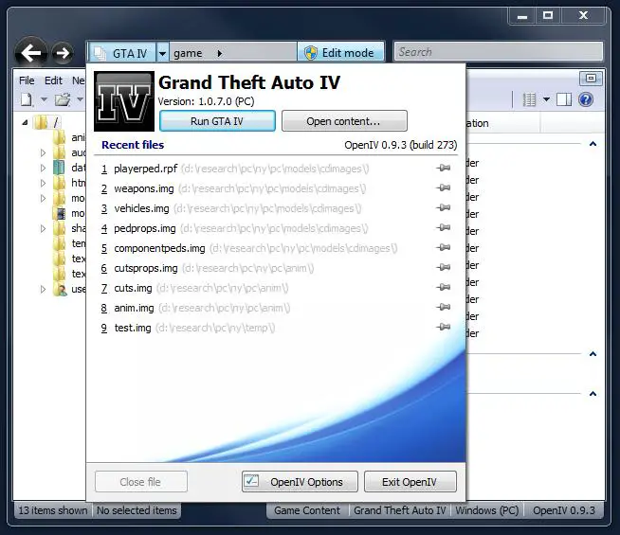The height and width of the screenshot is (535, 620).
Task: Click Exit OpenIV button
Action: click(x=410, y=481)
